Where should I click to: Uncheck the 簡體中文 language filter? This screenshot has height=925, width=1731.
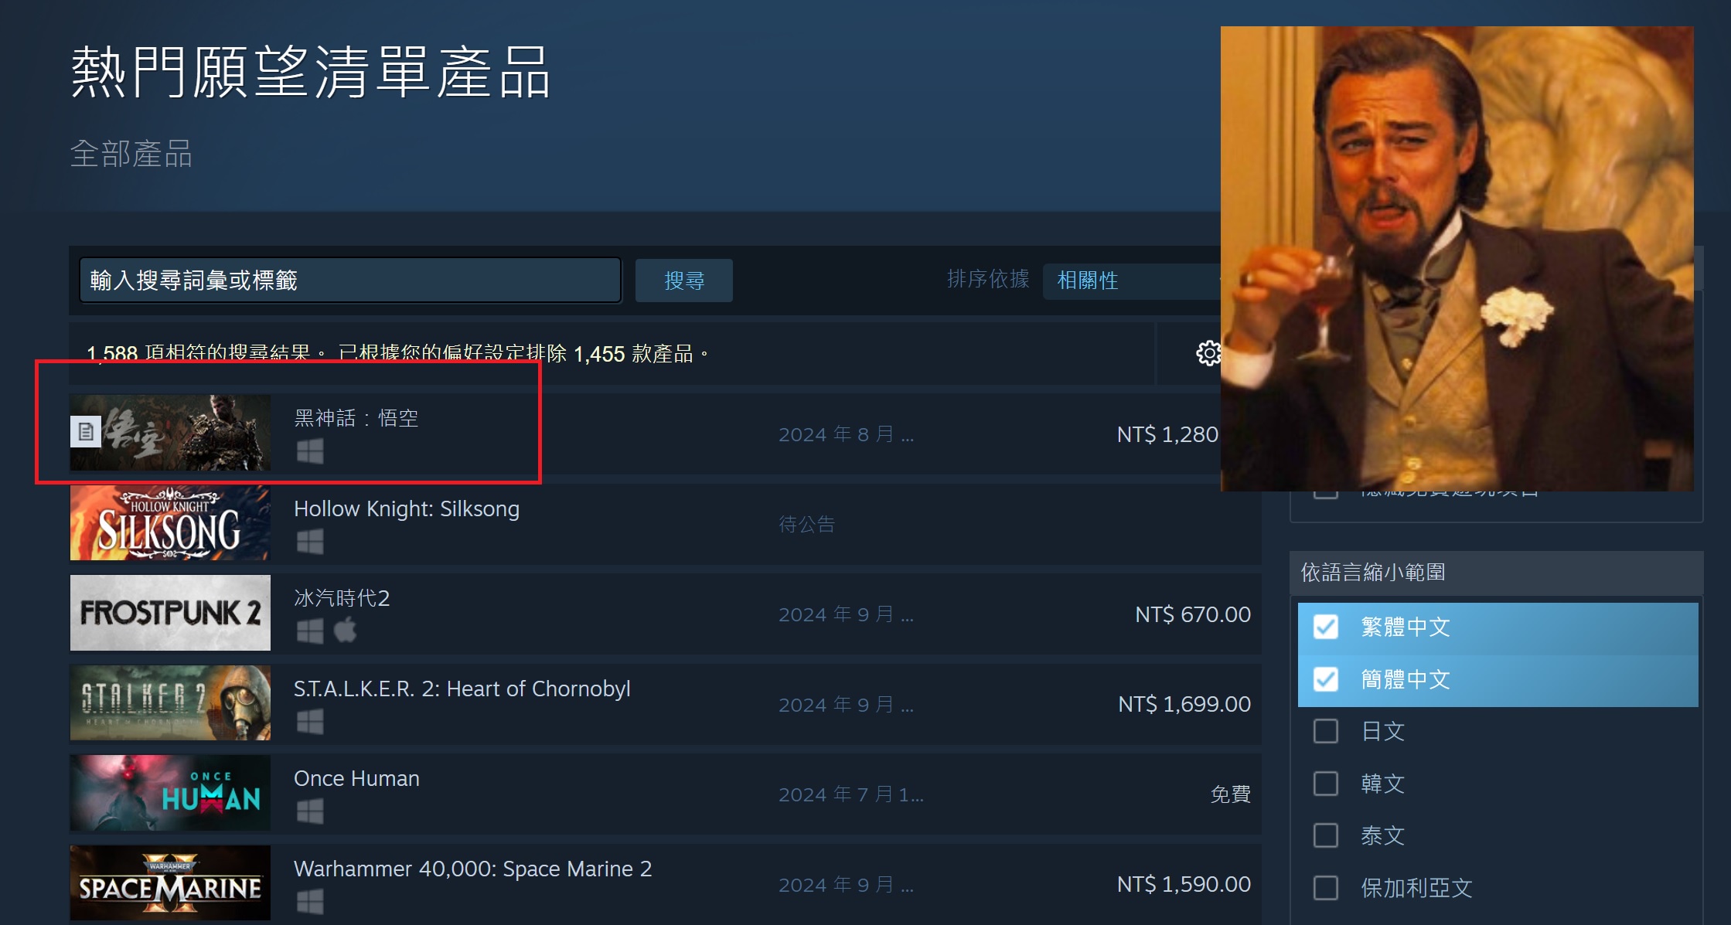pos(1325,679)
